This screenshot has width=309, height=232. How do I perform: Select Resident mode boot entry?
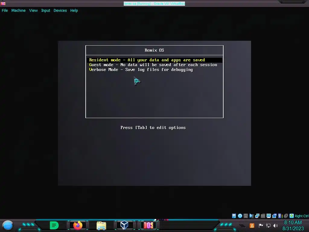[x=154, y=60]
